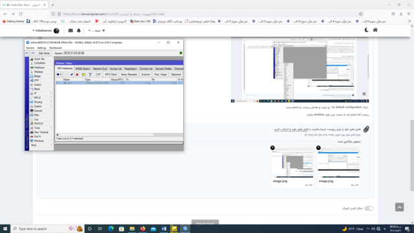Click WinBox undo arrow icon

click(27, 53)
